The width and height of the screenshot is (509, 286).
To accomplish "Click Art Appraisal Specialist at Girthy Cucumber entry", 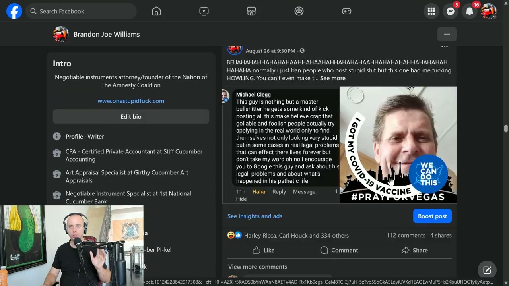I will point(127,176).
